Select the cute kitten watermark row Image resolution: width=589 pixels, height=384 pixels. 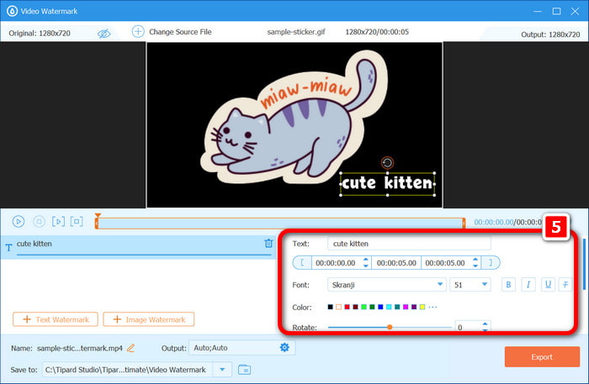coord(138,247)
